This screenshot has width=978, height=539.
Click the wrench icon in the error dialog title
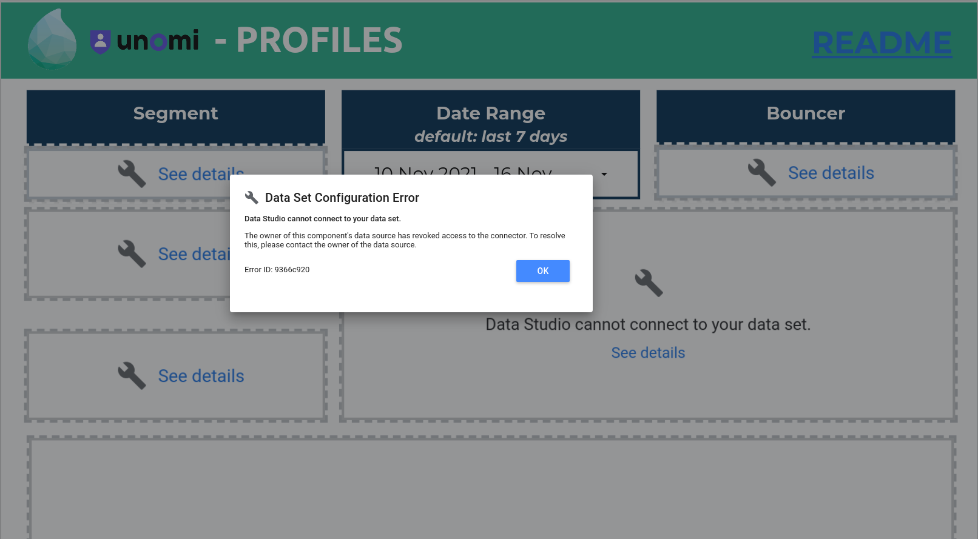[x=252, y=198]
